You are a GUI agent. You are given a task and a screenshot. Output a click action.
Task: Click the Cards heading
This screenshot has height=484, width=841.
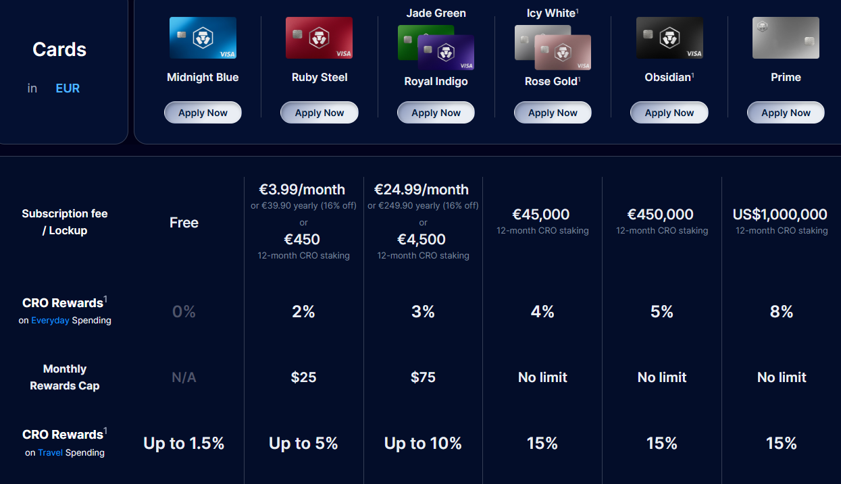(x=59, y=49)
